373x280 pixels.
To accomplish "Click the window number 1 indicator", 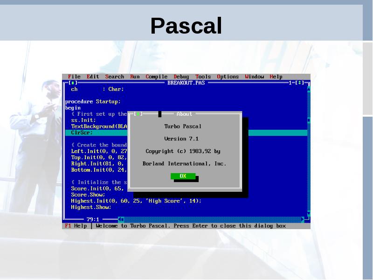I will pos(290,83).
